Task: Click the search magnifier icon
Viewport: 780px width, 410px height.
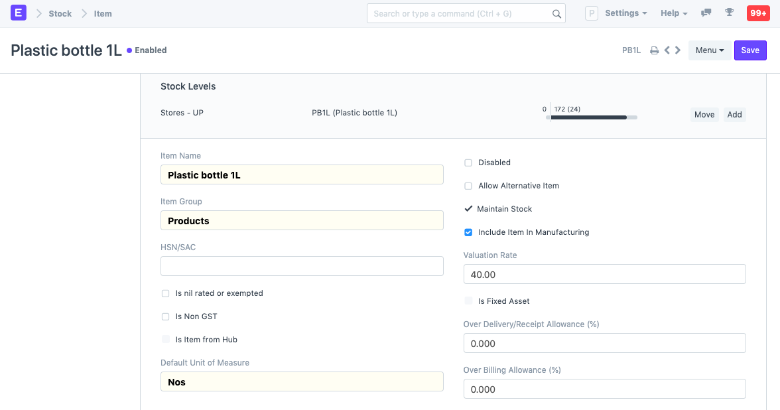Action: click(556, 14)
